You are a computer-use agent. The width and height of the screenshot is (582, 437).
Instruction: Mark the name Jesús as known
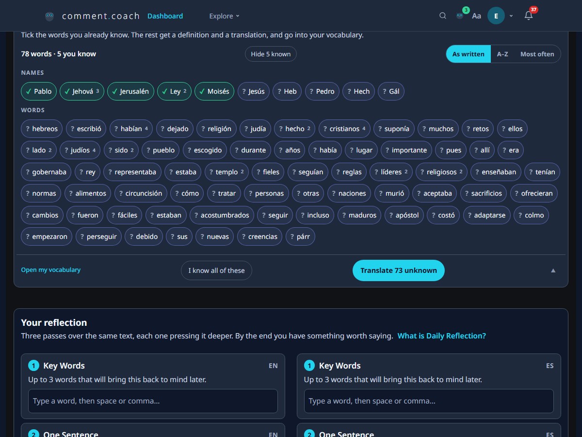click(x=254, y=91)
